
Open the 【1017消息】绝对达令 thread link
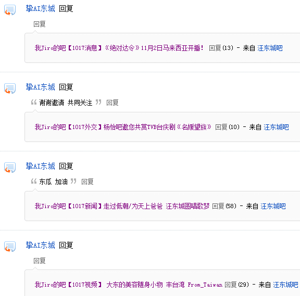(x=119, y=48)
